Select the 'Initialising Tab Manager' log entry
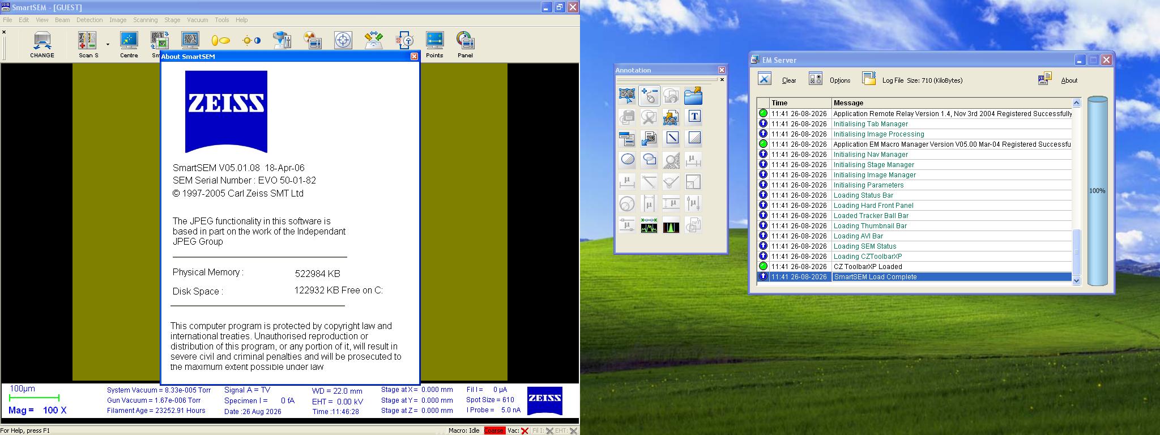The height and width of the screenshot is (435, 1160). pos(915,124)
